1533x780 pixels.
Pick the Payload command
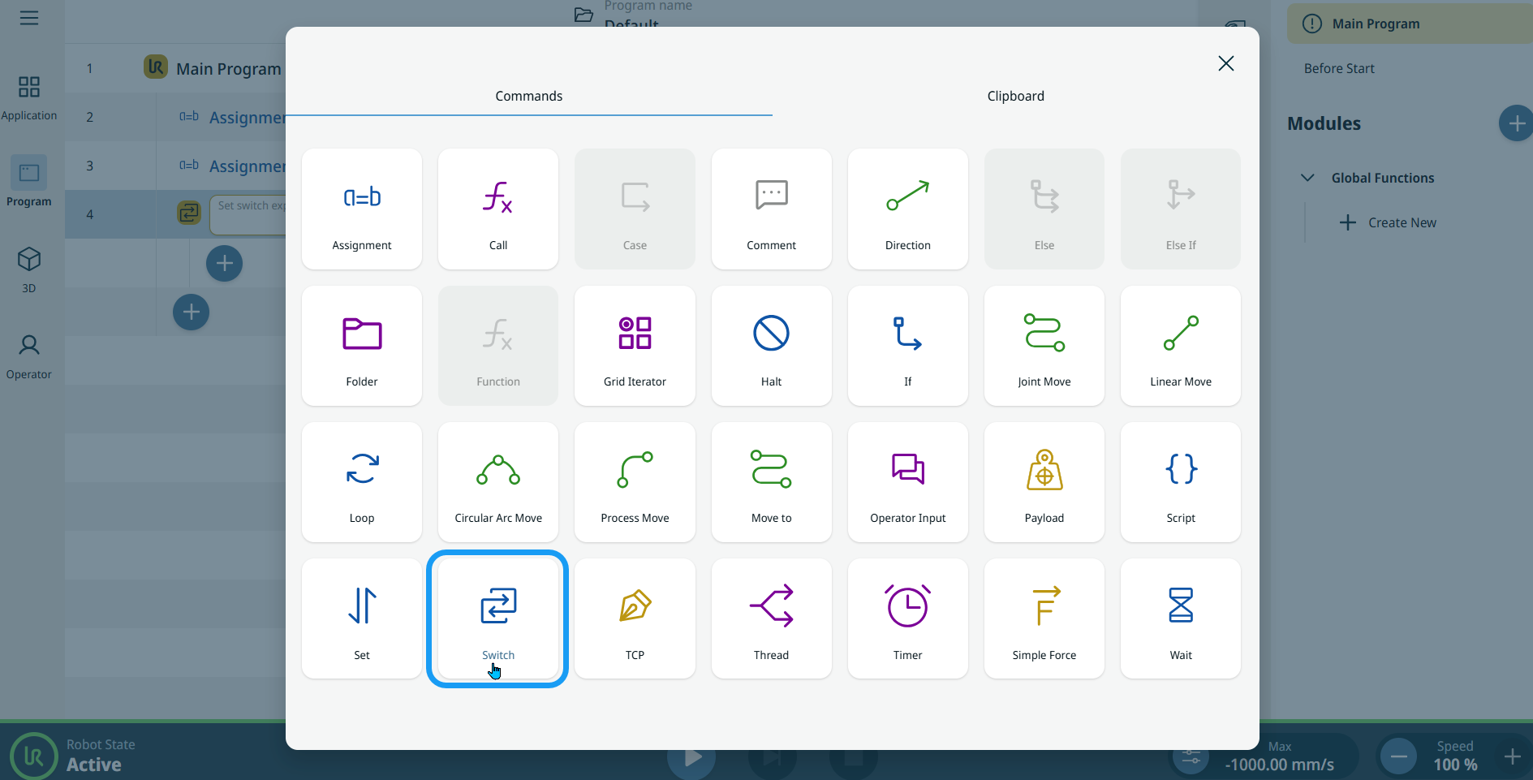pos(1044,482)
